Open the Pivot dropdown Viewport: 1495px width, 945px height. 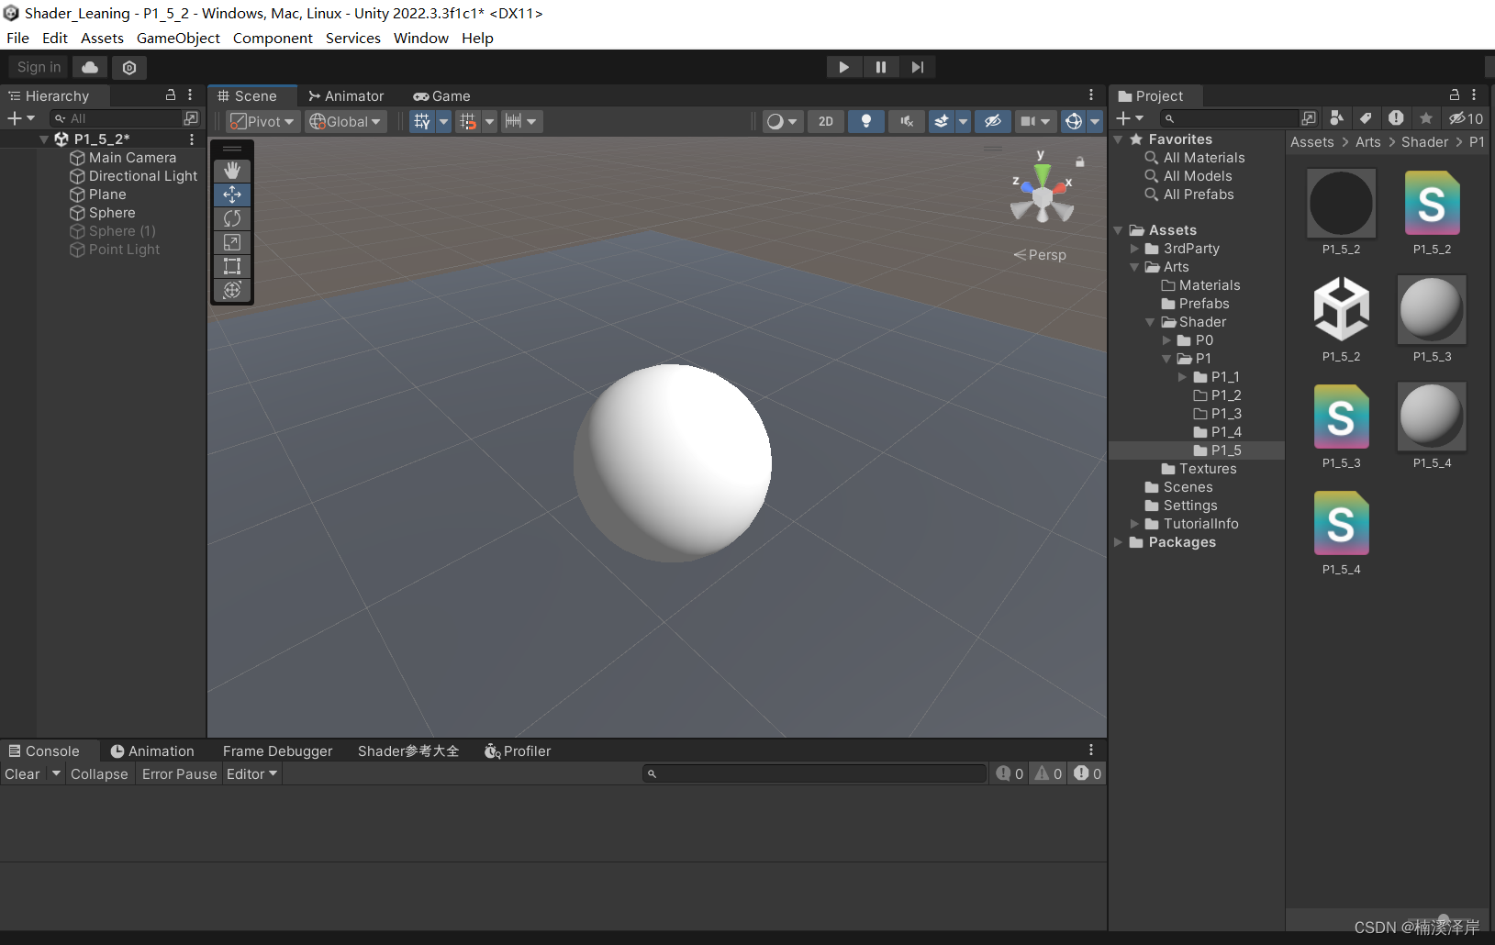coord(262,120)
